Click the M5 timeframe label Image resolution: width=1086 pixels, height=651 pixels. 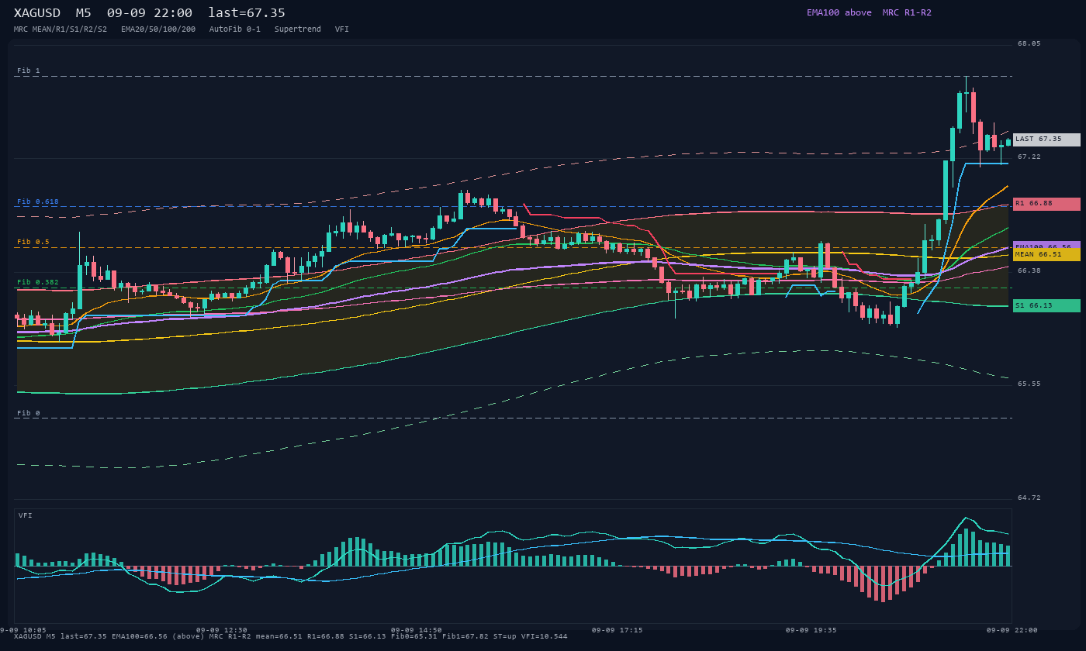[83, 13]
